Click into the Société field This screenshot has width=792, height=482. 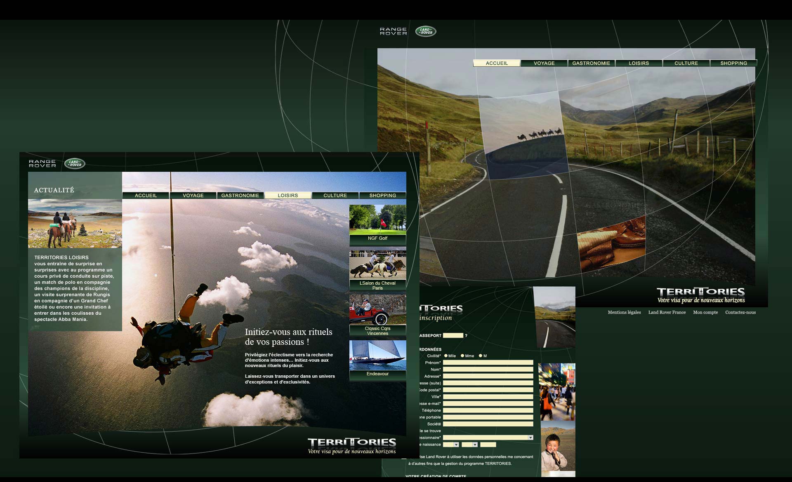(x=488, y=424)
